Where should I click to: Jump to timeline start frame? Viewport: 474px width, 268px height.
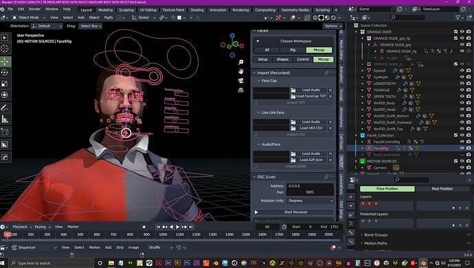158,227
